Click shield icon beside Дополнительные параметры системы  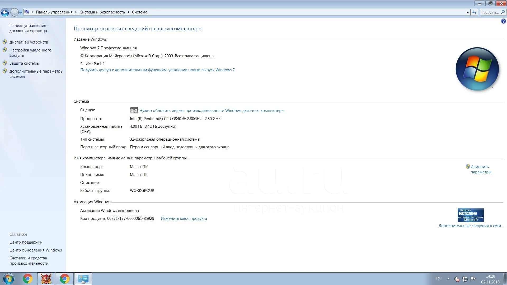pyautogui.click(x=5, y=71)
